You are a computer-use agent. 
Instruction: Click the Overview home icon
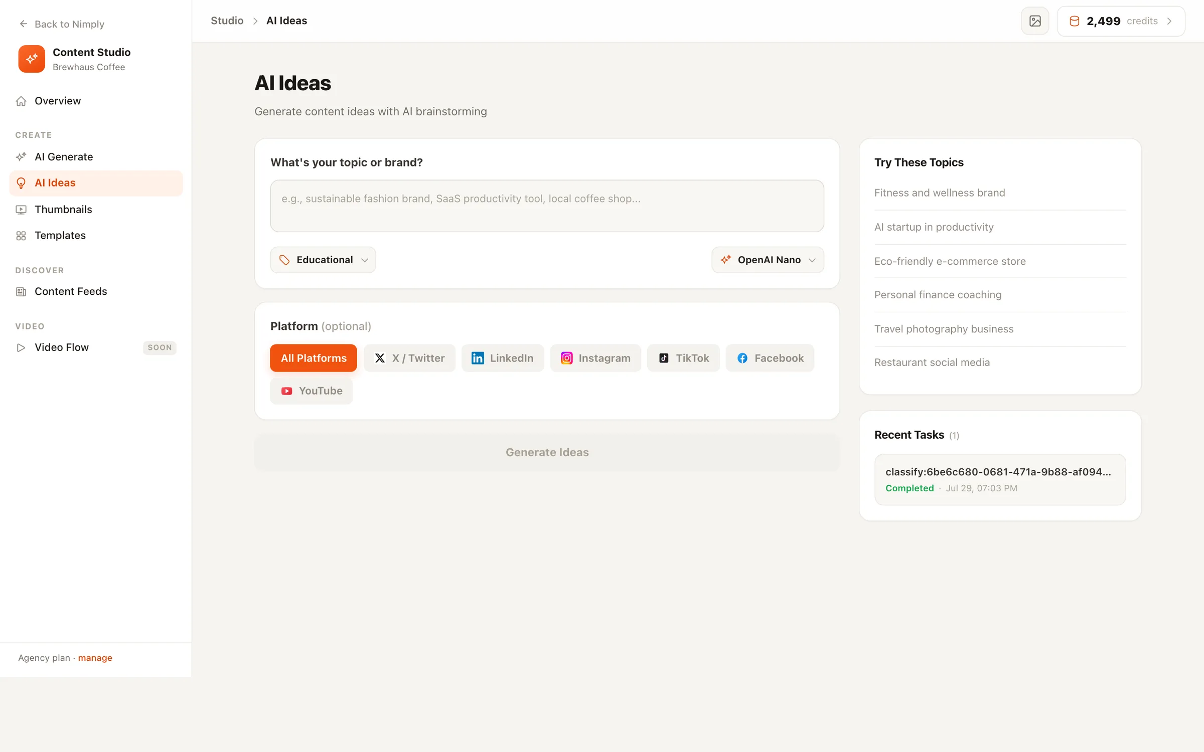pyautogui.click(x=21, y=101)
